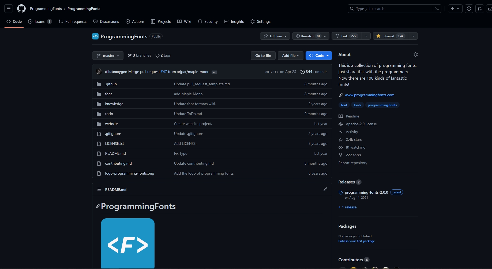Toggle Unwatch notifications button
Viewport: 492px width, 269px height.
[x=311, y=36]
